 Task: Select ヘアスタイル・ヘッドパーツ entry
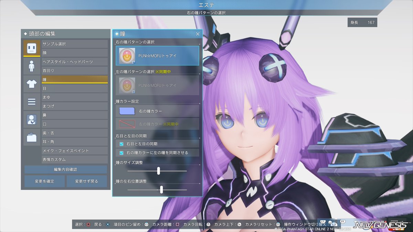tap(75, 62)
